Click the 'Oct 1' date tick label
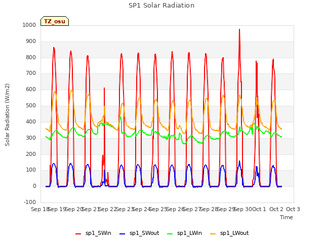The height and width of the screenshot is (243, 324). (259, 209)
